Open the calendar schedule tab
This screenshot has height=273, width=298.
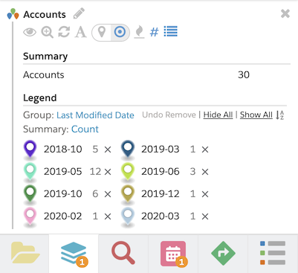point(173,253)
